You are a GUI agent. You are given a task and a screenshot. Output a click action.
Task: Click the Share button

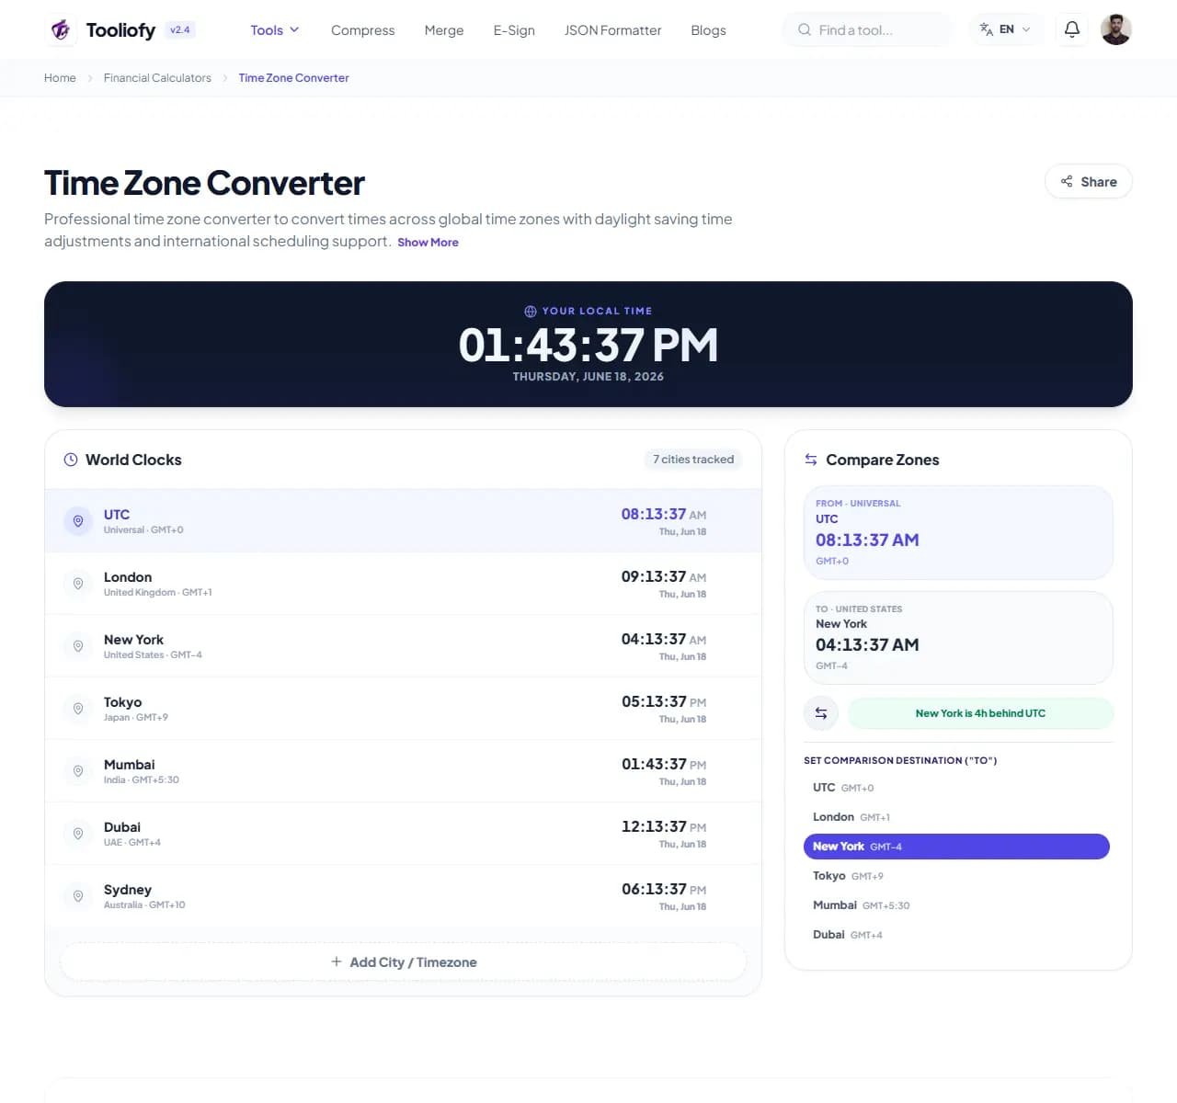coord(1089,181)
